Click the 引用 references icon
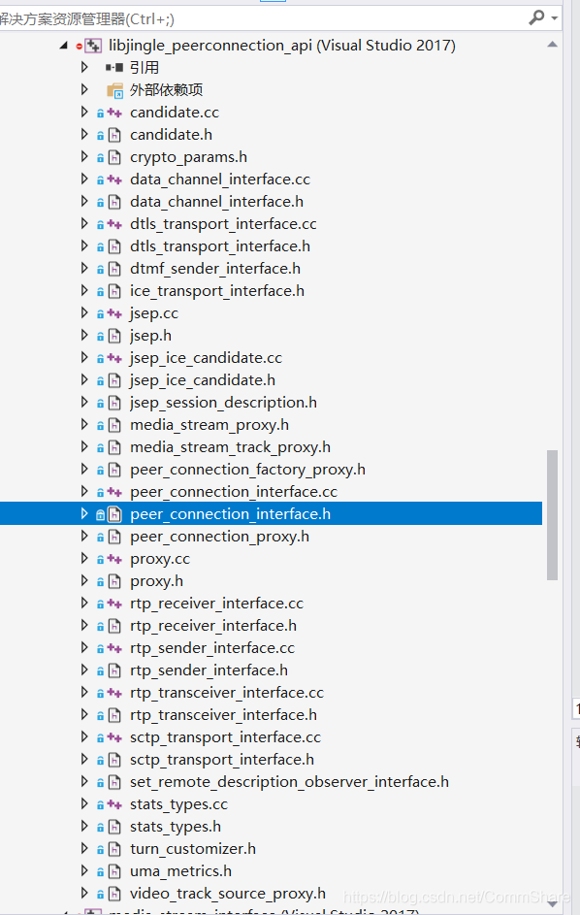This screenshot has height=915, width=580. tap(114, 68)
